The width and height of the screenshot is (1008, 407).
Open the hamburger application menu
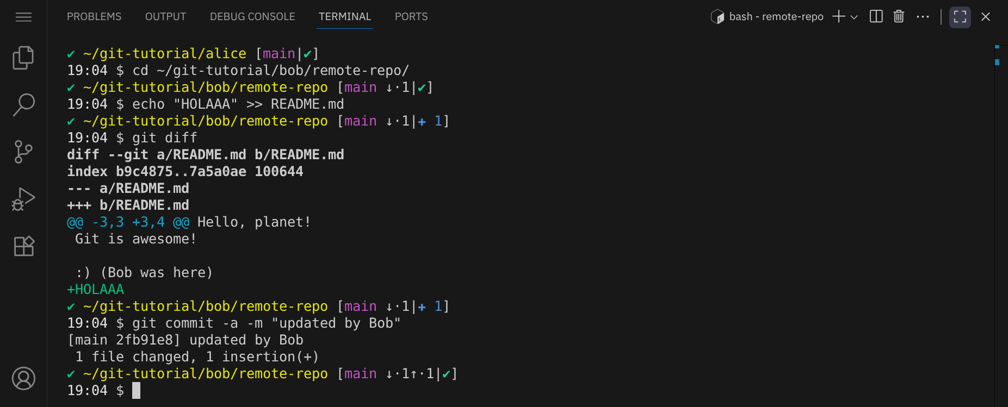point(23,17)
